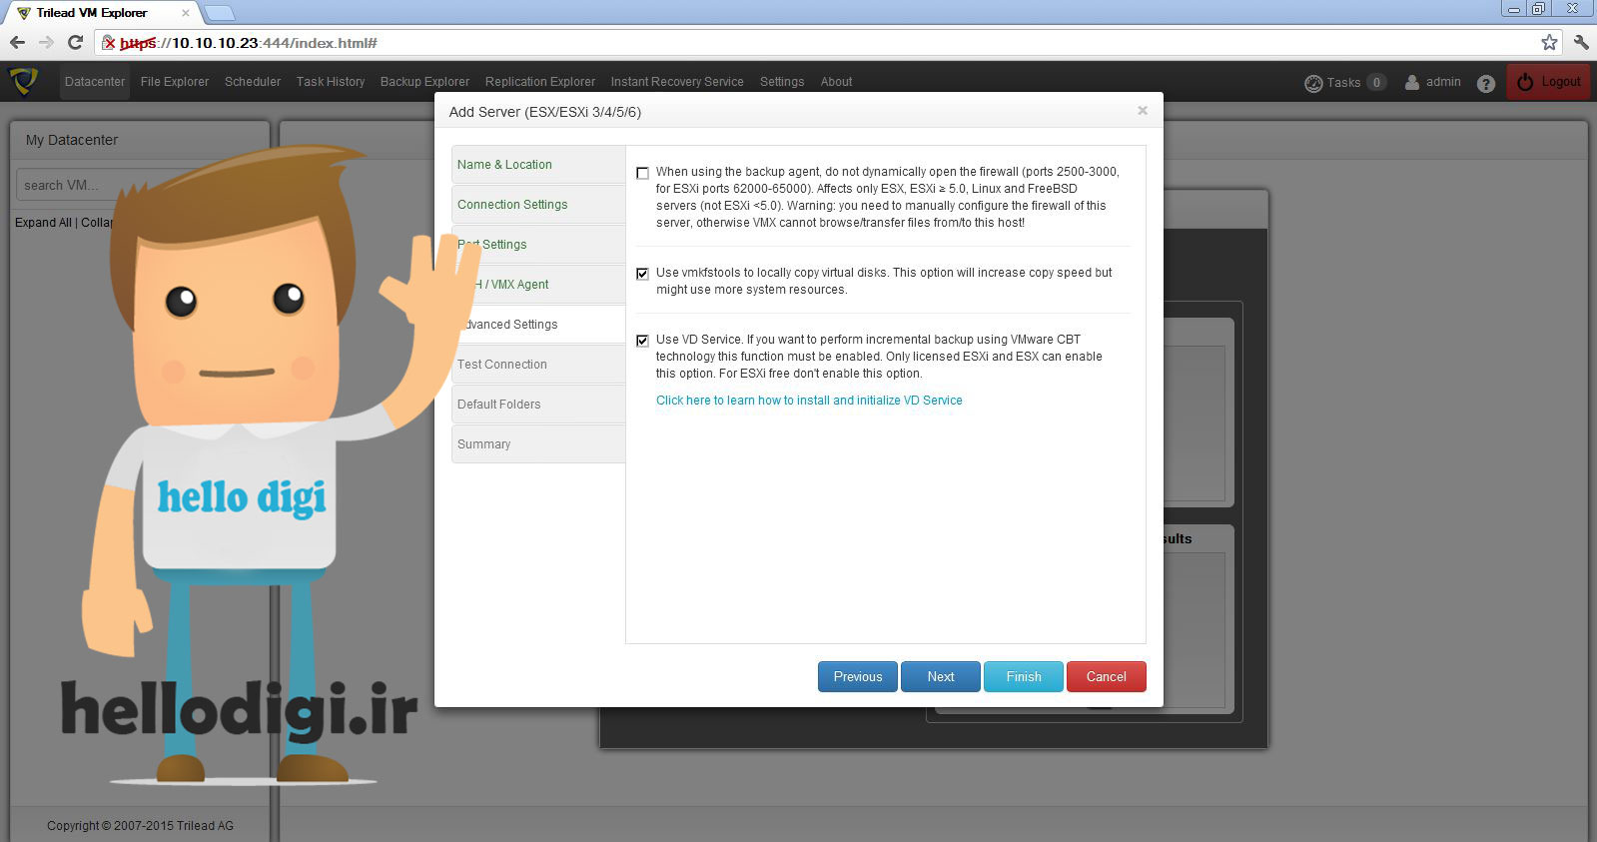This screenshot has width=1597, height=842.
Task: Select the Advanced Settings step
Action: (538, 325)
